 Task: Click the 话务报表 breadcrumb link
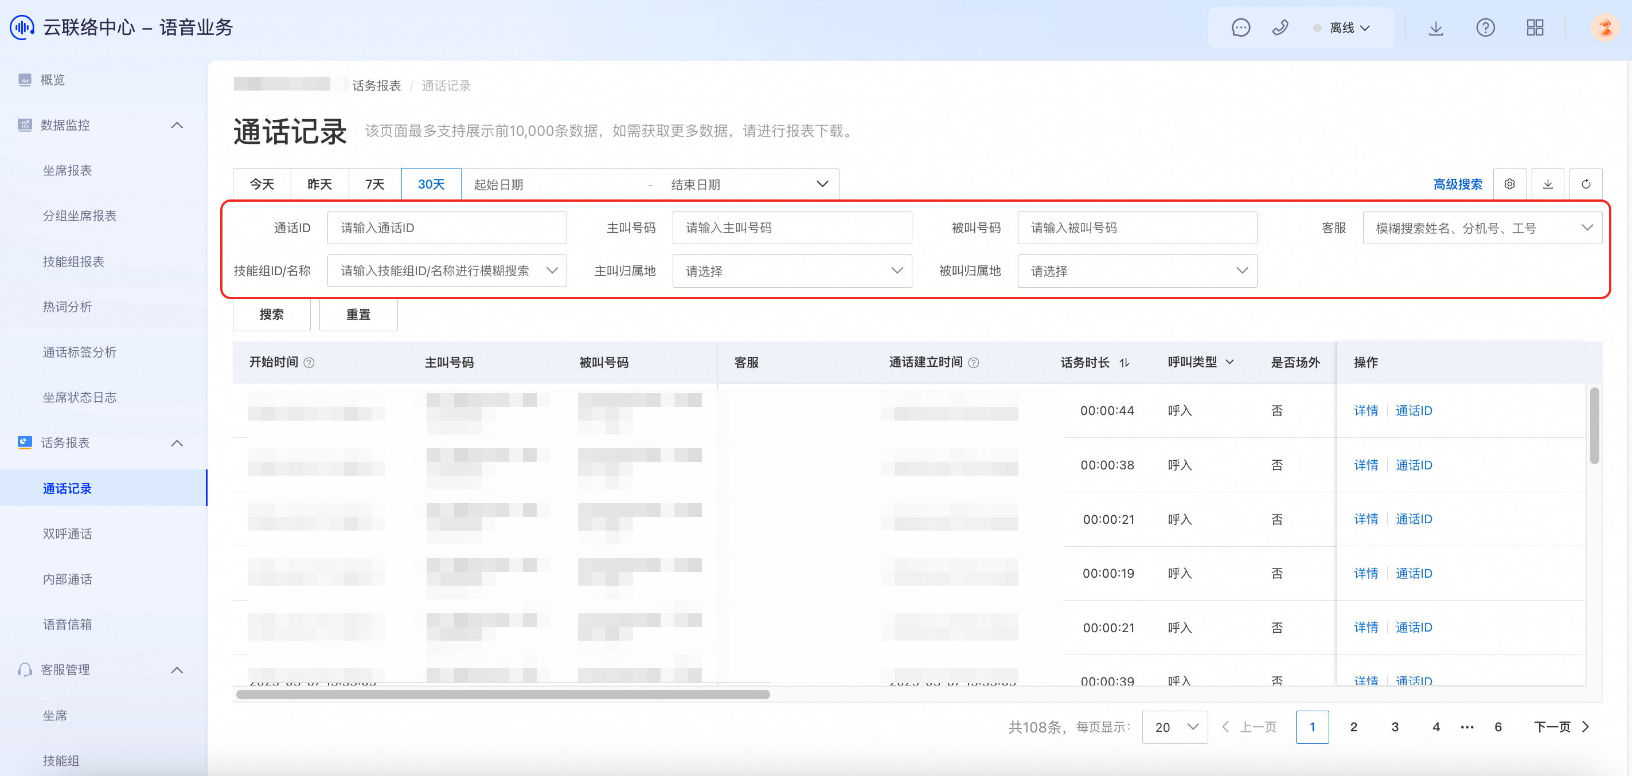(x=376, y=86)
